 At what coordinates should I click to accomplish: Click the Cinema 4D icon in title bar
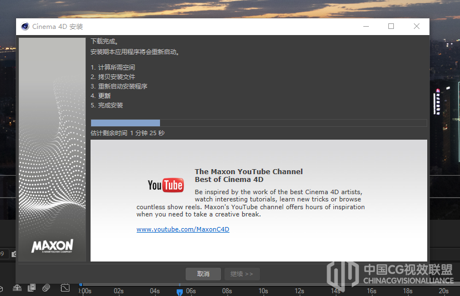point(25,27)
